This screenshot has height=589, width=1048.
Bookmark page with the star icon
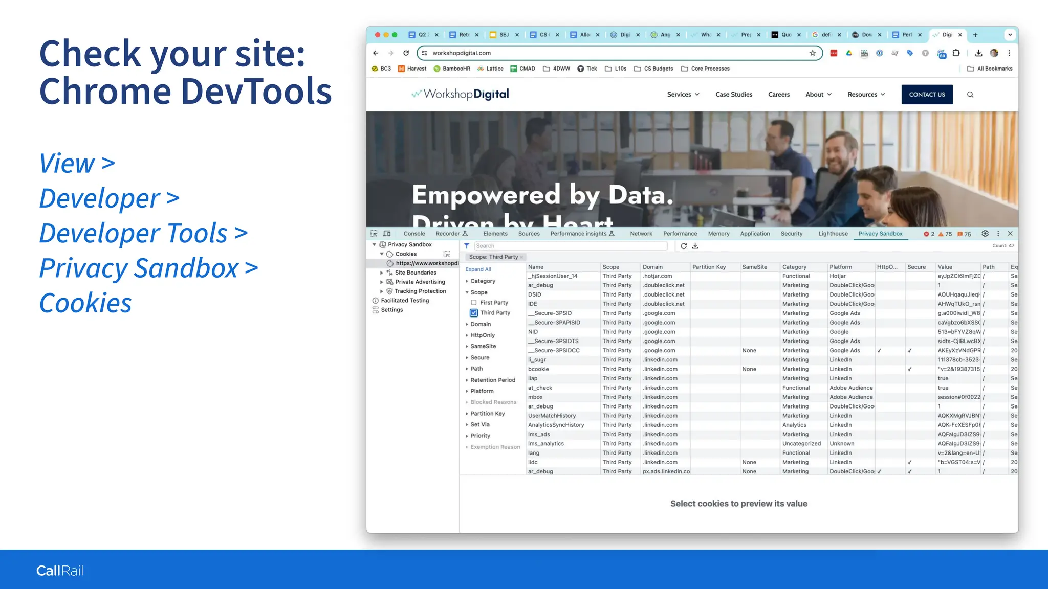[813, 53]
